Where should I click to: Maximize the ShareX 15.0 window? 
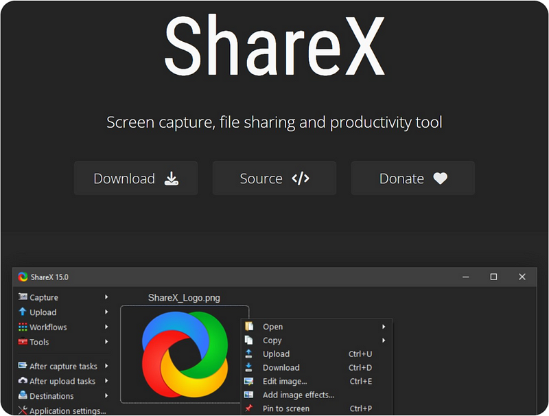tap(493, 277)
